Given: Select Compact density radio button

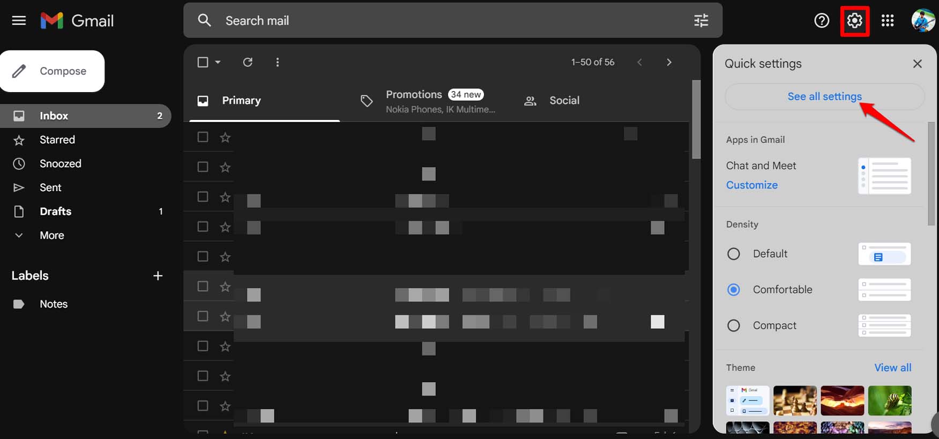Looking at the screenshot, I should pyautogui.click(x=734, y=326).
